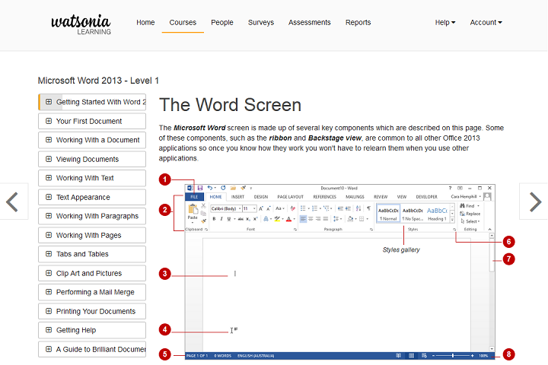548x365 pixels.
Task: Click the Read Mode icon in Word status bar
Action: [398, 356]
